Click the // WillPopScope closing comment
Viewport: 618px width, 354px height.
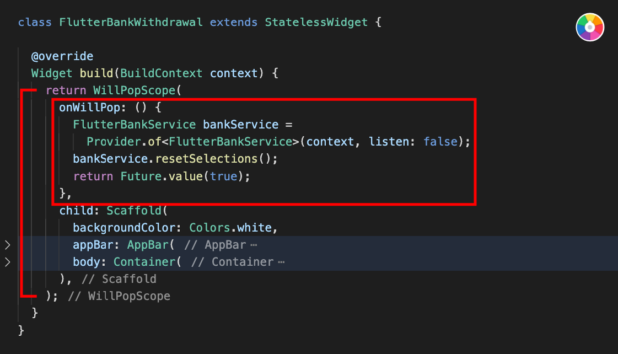pos(119,296)
